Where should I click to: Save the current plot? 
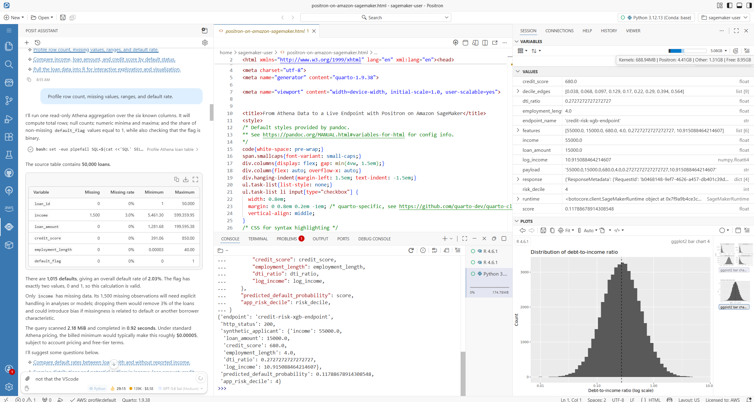point(543,230)
